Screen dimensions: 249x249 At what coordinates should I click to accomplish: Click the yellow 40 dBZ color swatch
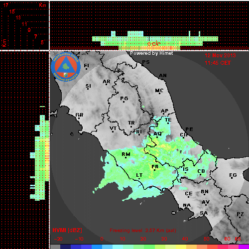181,247
